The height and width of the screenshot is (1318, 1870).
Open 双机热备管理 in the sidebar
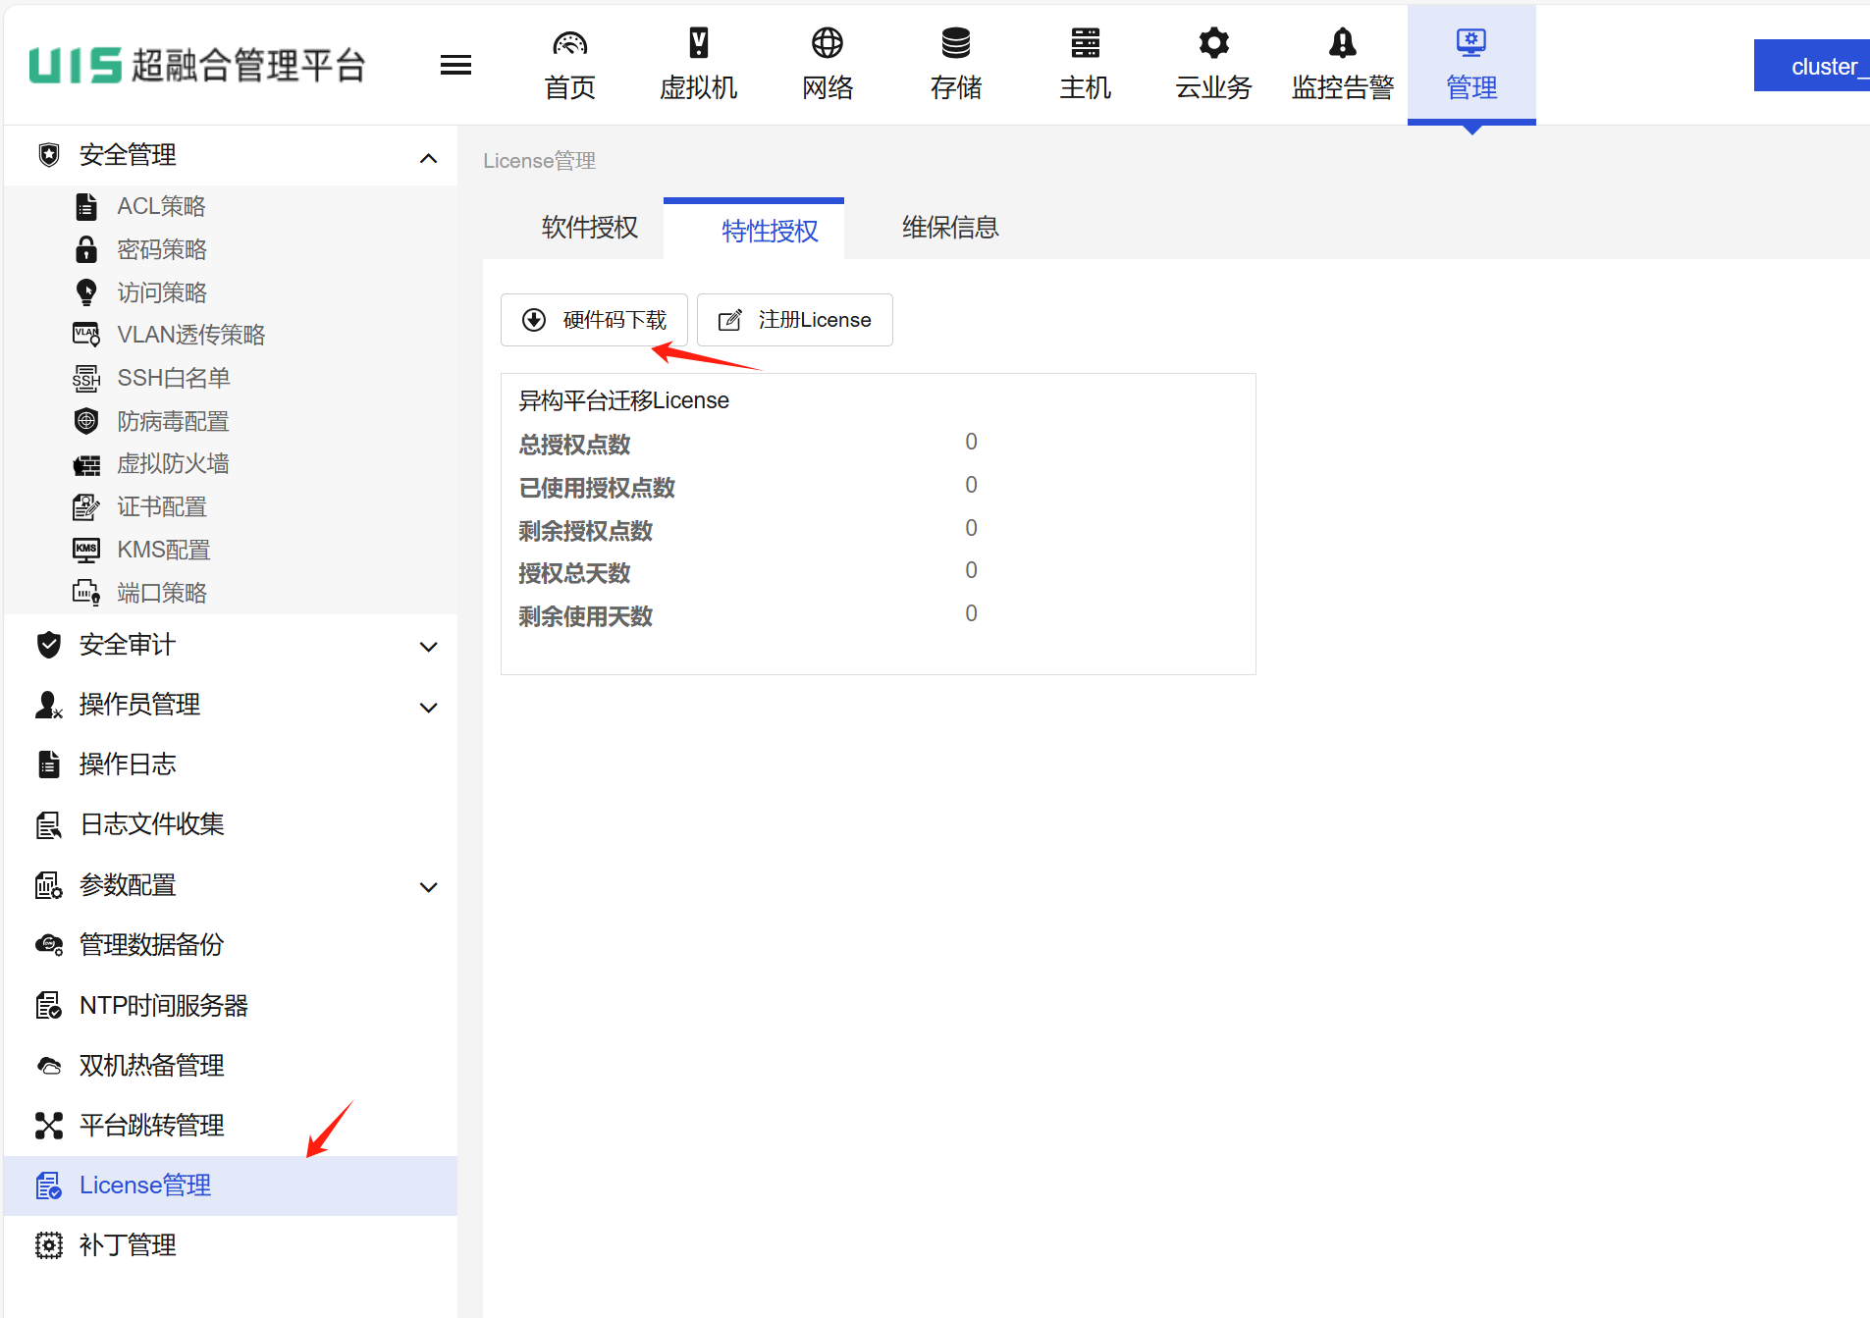point(231,1065)
